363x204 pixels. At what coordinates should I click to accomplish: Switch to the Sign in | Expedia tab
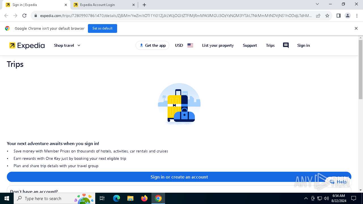point(35,5)
